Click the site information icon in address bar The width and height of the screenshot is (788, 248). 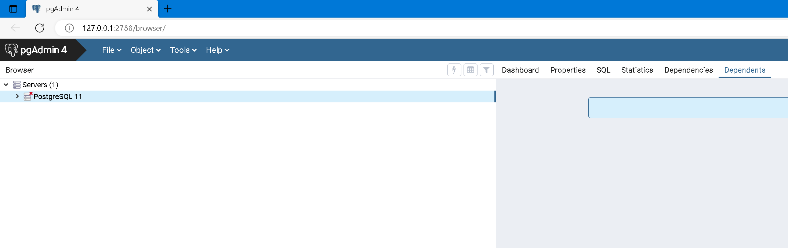pos(69,28)
